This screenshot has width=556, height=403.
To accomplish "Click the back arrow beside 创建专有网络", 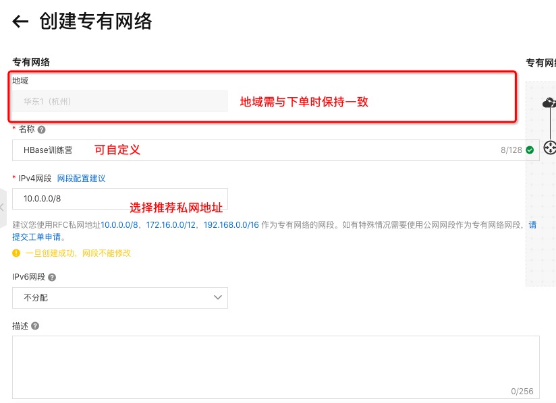I will [20, 22].
